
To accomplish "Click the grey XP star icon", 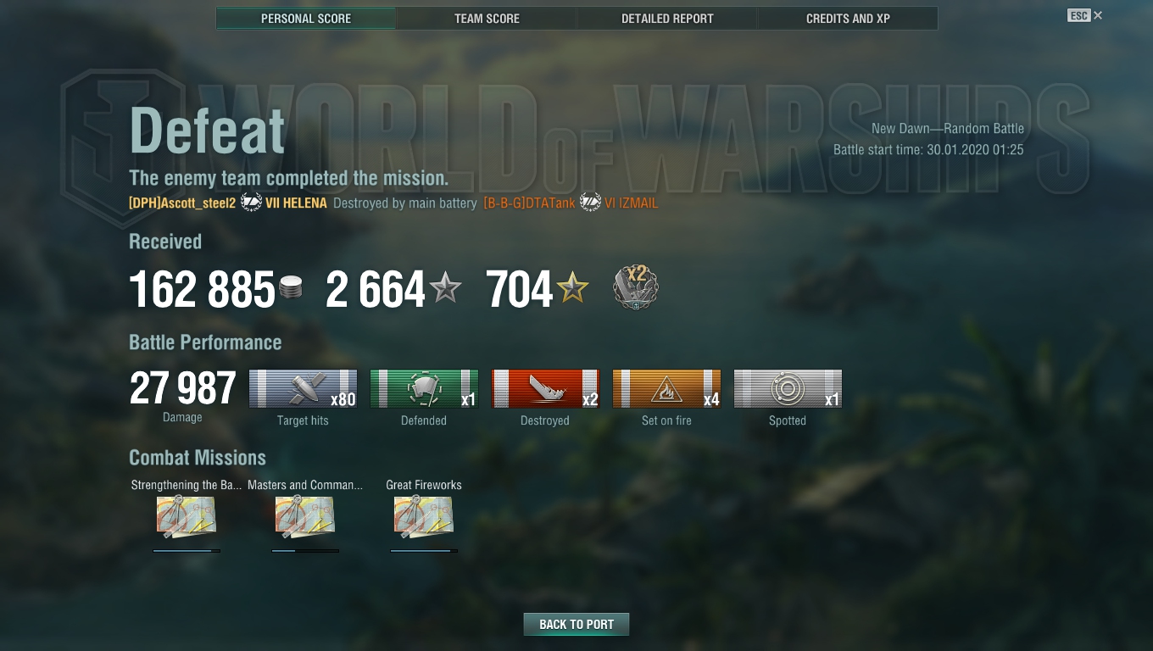I will click(445, 289).
